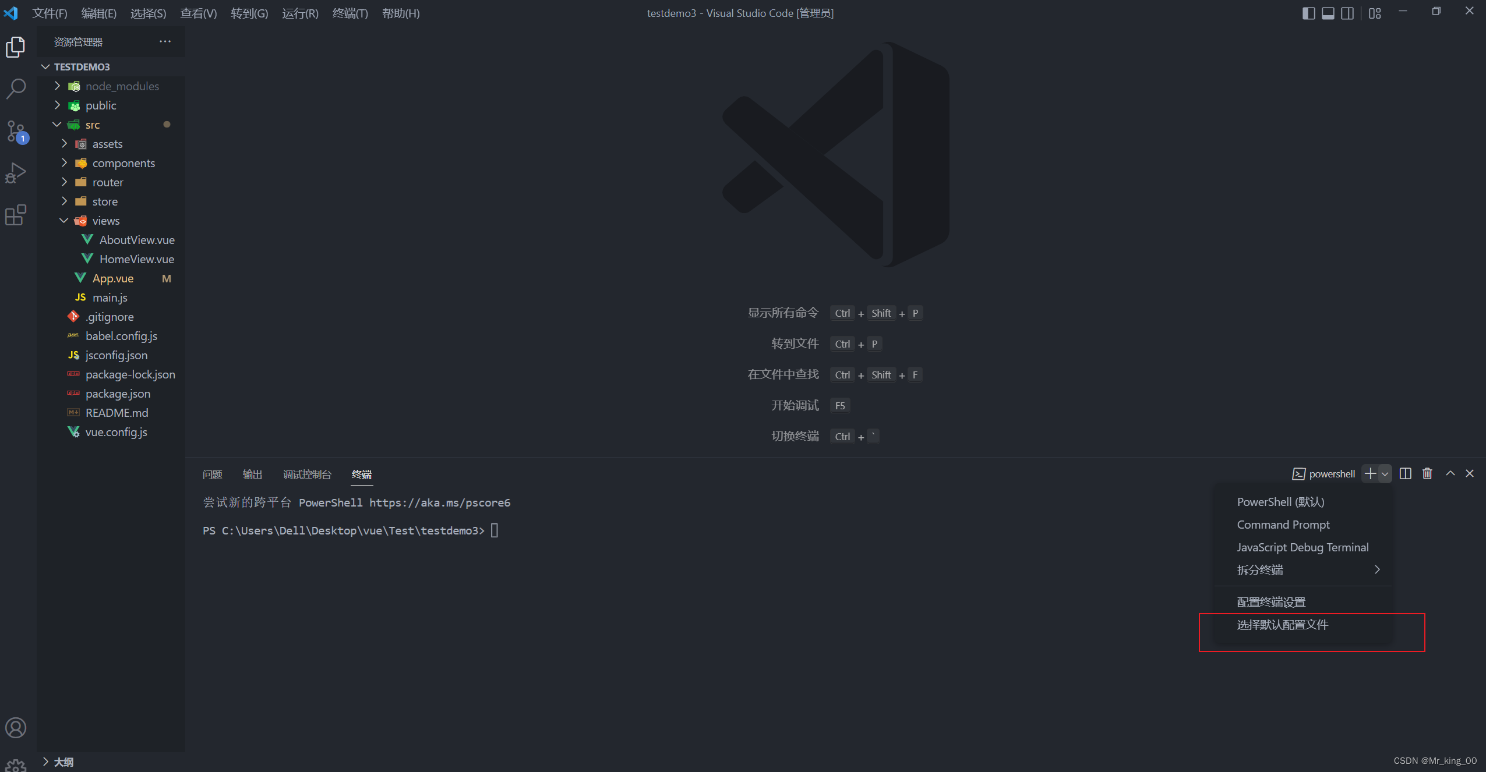Open Customize Layout icon in title bar
1486x772 pixels.
click(1375, 13)
